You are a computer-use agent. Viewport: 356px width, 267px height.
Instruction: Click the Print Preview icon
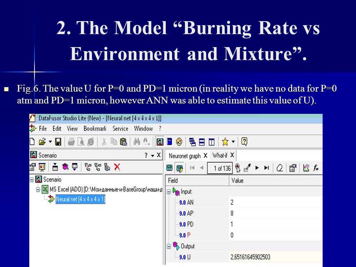pos(81,142)
